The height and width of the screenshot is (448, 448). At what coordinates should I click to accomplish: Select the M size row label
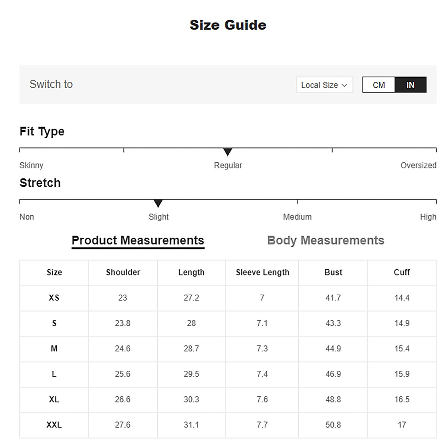pyautogui.click(x=54, y=349)
